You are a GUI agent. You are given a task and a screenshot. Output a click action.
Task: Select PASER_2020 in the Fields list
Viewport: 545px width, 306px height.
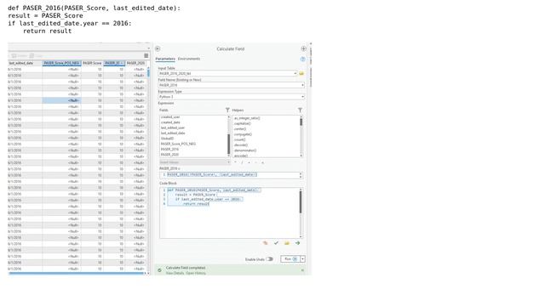point(169,155)
